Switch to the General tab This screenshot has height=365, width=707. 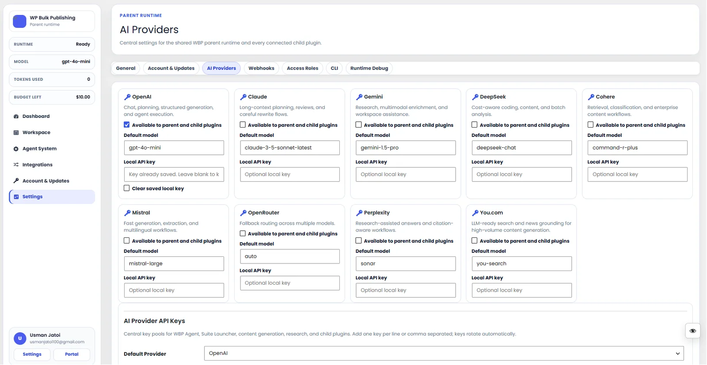[x=125, y=68]
